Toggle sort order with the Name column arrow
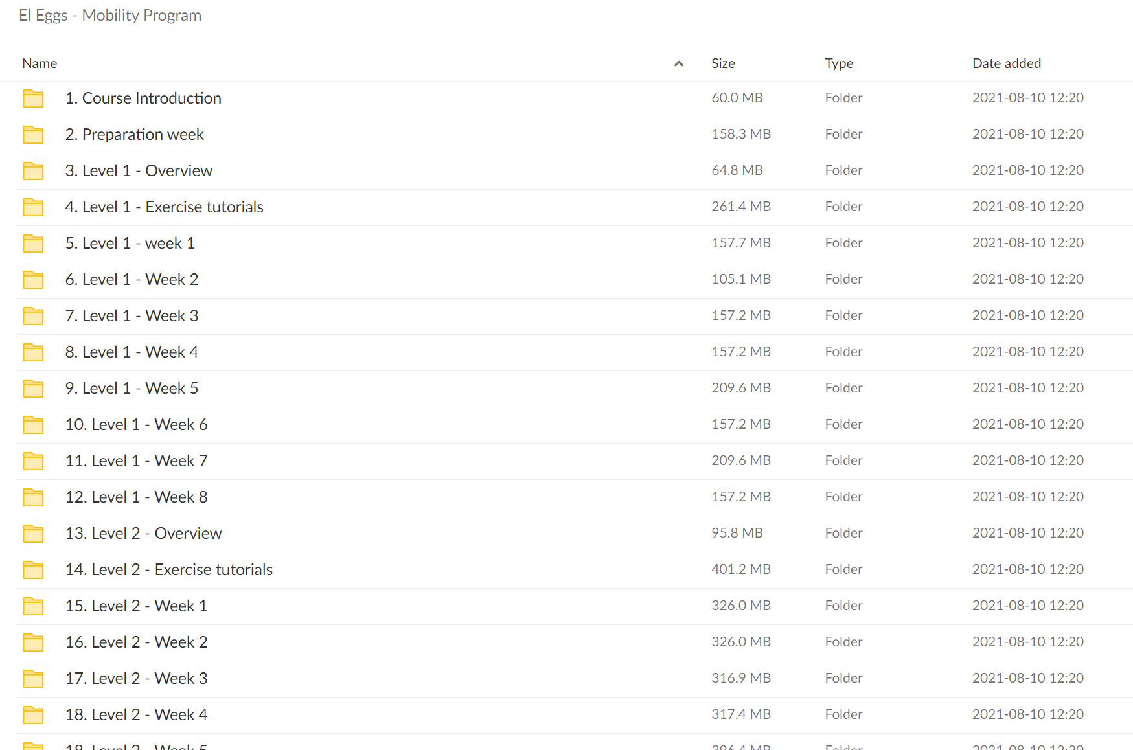This screenshot has width=1133, height=750. pyautogui.click(x=679, y=63)
